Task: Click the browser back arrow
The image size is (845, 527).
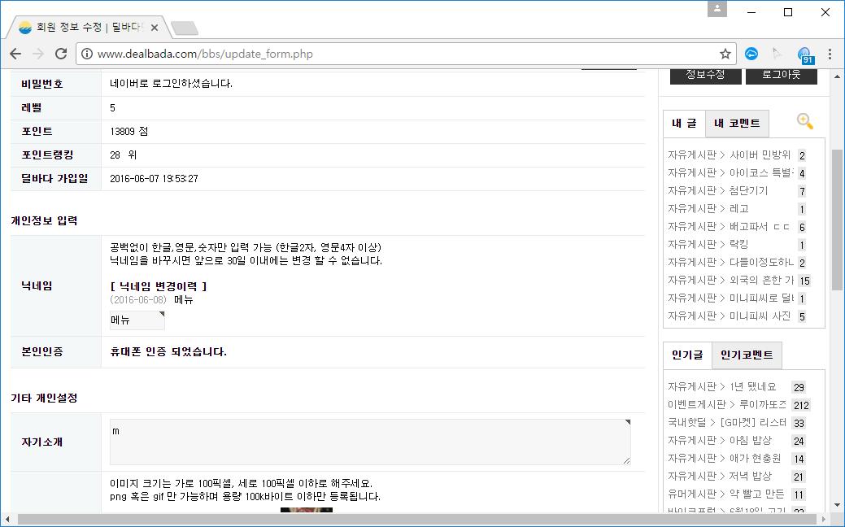Action: [x=15, y=54]
